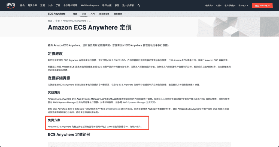The width and height of the screenshot is (279, 147).
Task: Expand the 支援 dropdown
Action: (x=219, y=5)
